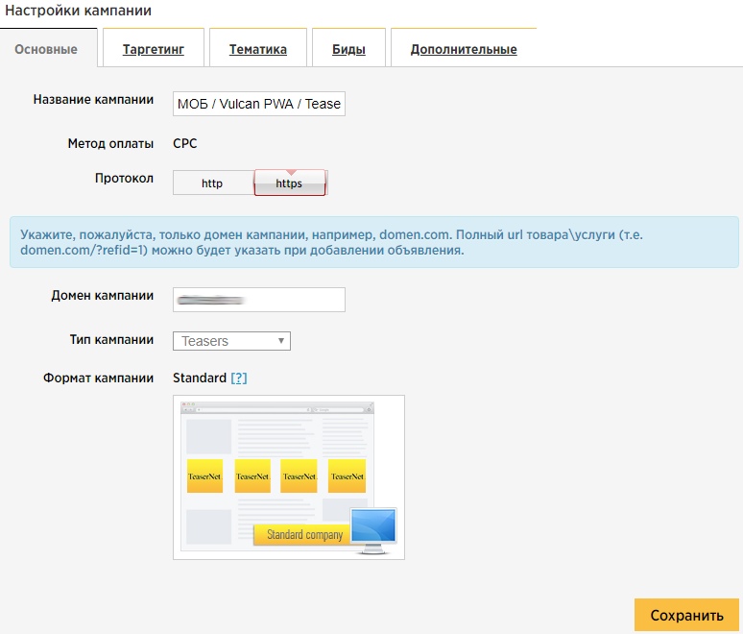Click the Standard format label text
This screenshot has width=743, height=634.
(200, 378)
